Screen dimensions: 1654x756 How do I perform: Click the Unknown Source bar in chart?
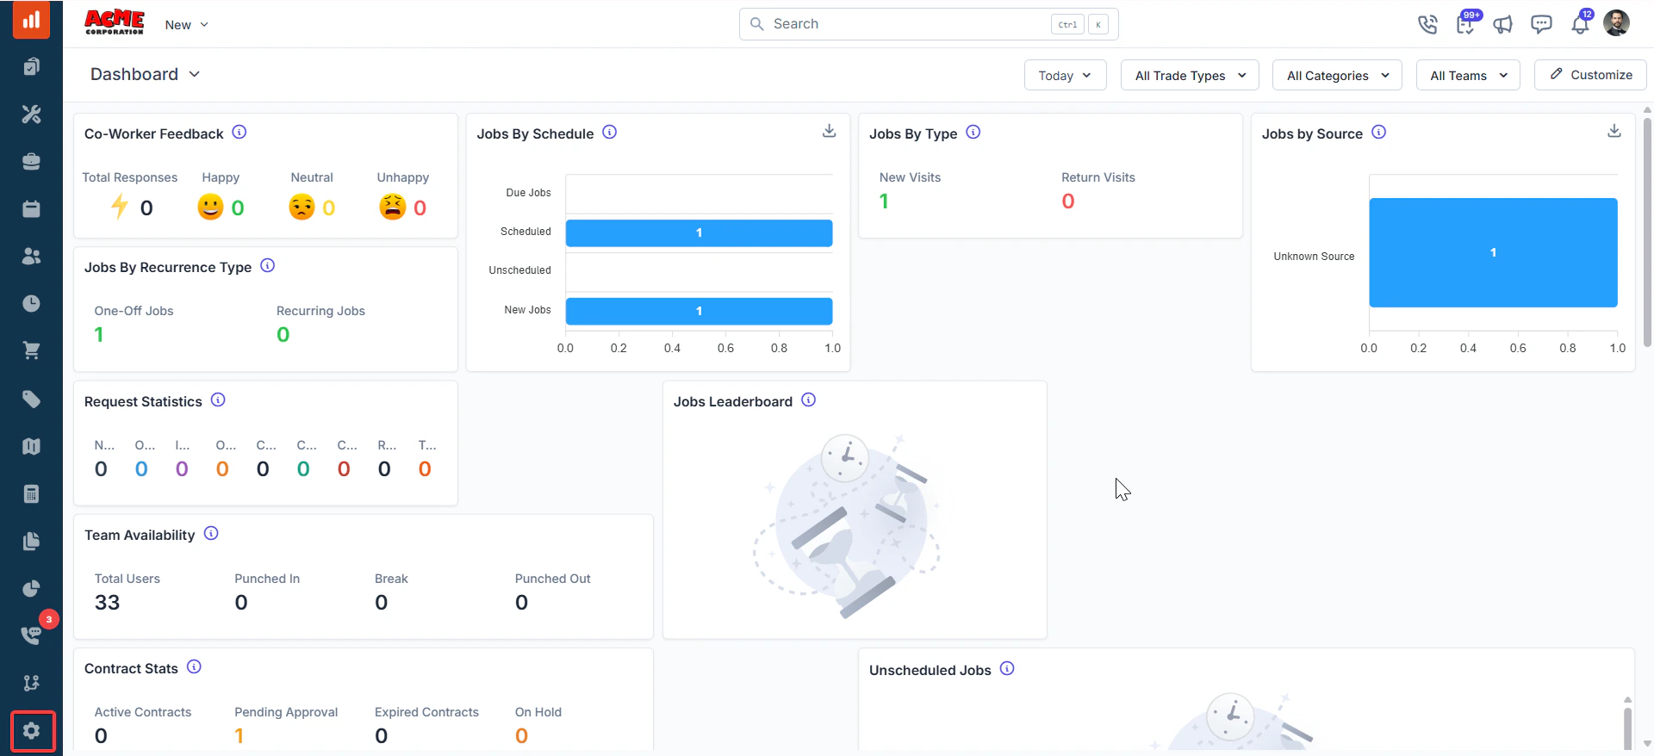coord(1493,252)
